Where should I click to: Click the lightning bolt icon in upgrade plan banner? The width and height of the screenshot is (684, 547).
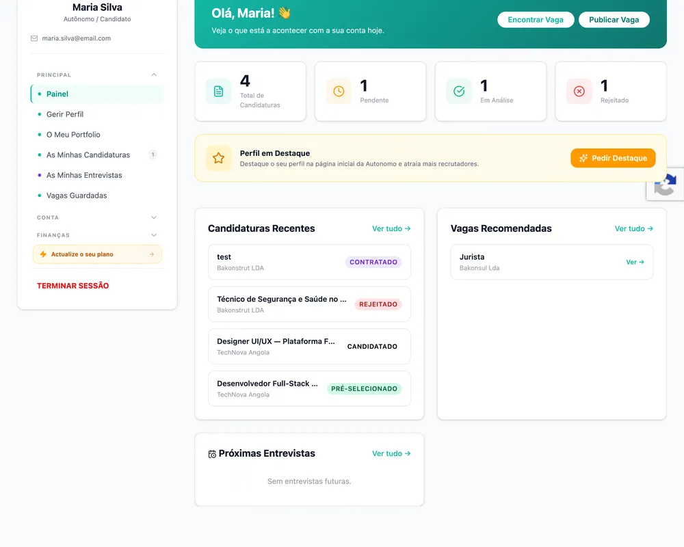[x=43, y=254]
